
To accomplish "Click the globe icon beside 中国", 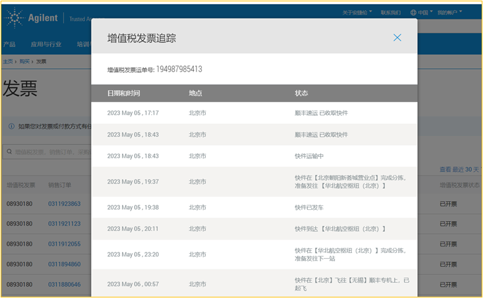I will click(x=413, y=13).
